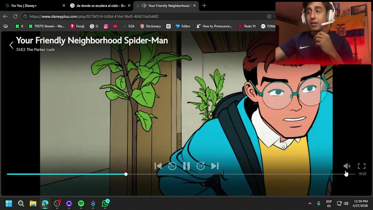Jump to the next episode
The image size is (373, 210).
(215, 166)
